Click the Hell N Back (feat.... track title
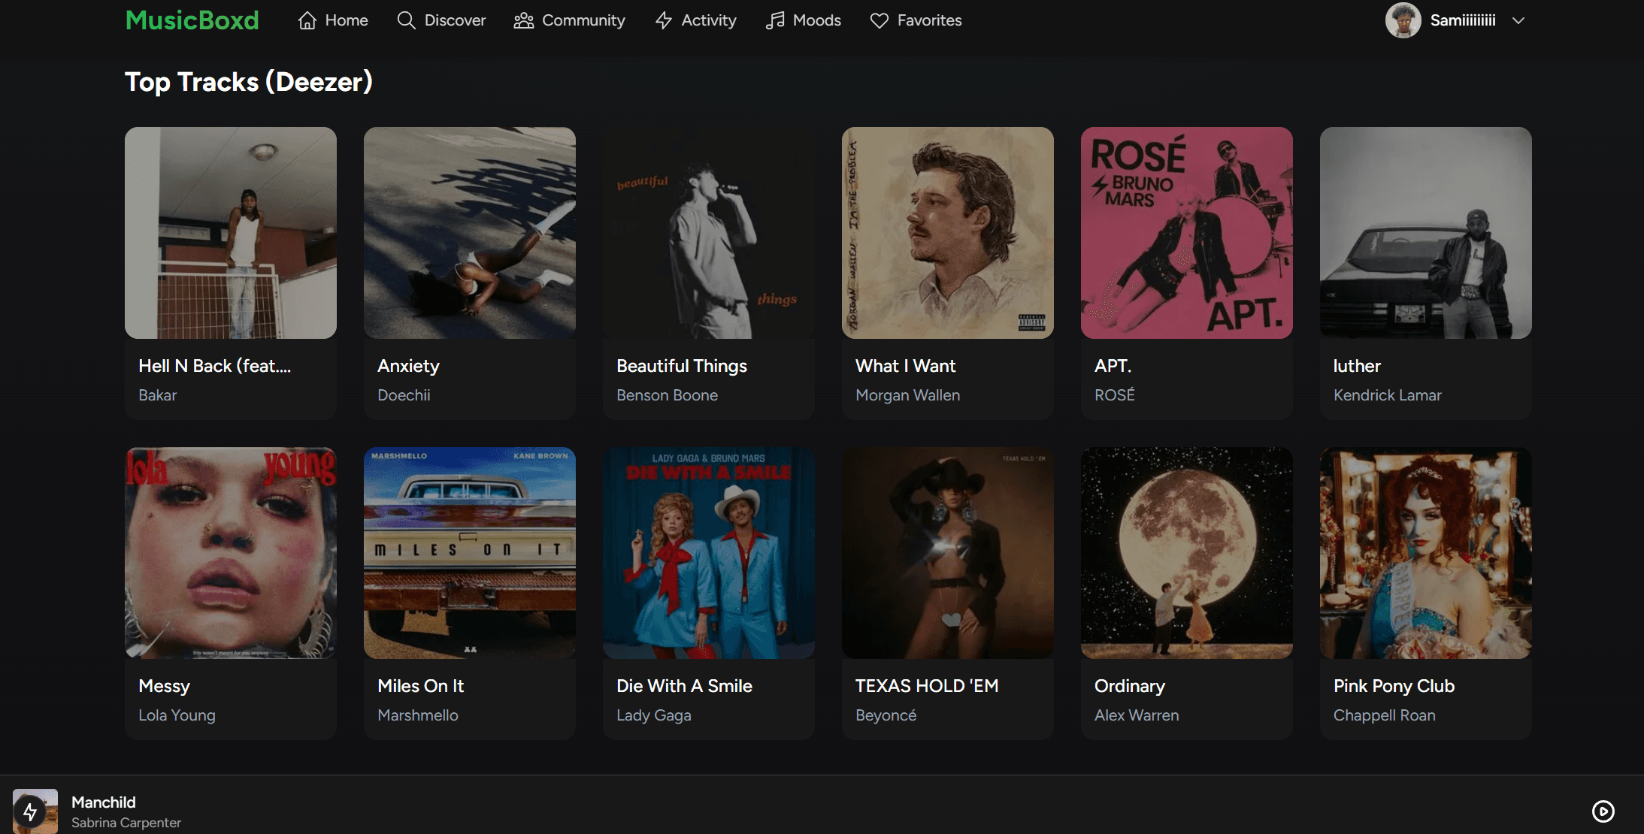The width and height of the screenshot is (1644, 834). click(215, 366)
